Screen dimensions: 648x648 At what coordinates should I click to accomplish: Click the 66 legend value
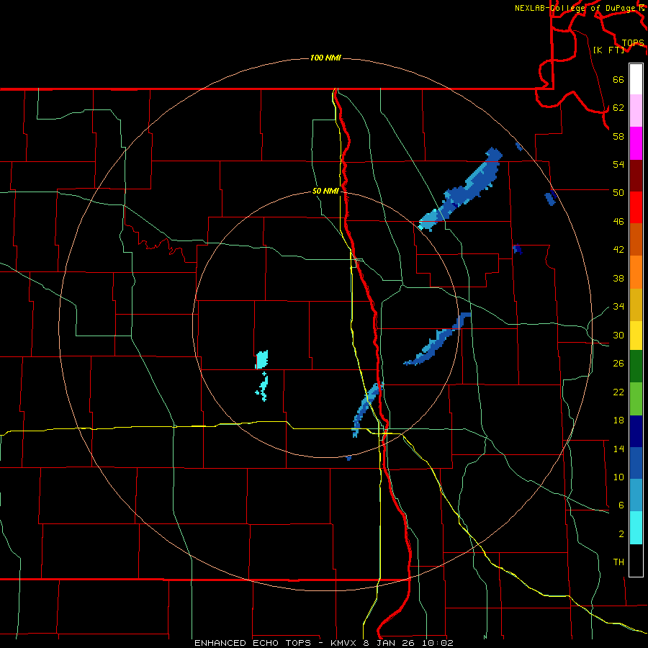point(618,80)
